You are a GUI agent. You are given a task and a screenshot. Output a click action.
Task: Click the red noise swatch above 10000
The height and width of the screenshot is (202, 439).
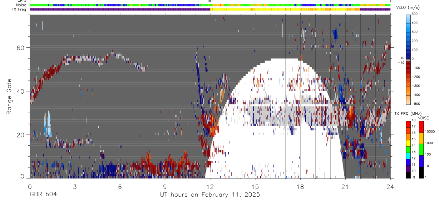click(421, 126)
